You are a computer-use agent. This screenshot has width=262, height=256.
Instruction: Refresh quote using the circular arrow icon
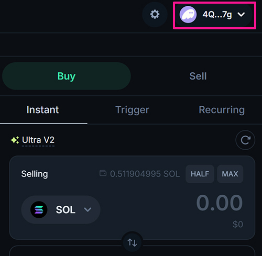point(245,140)
